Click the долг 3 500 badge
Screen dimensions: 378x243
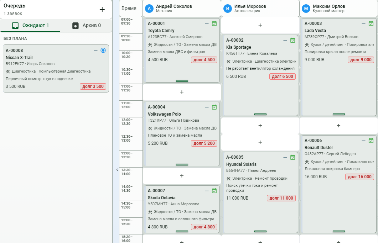93,86
